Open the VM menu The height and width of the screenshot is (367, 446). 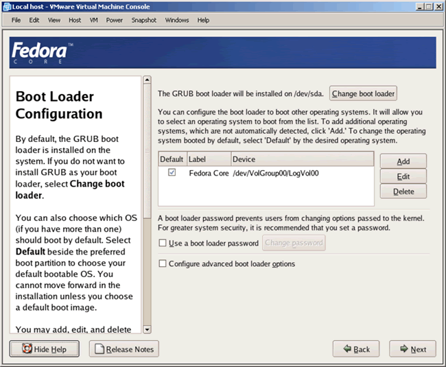pyautogui.click(x=93, y=20)
